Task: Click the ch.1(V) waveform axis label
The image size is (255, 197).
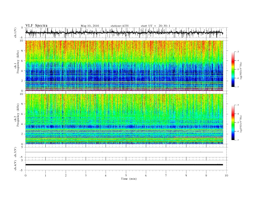Action: (x=15, y=33)
